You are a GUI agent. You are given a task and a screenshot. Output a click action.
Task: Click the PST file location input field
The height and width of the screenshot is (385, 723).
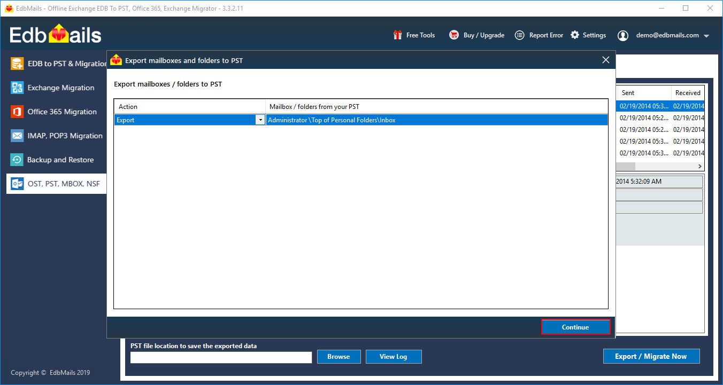pos(221,357)
